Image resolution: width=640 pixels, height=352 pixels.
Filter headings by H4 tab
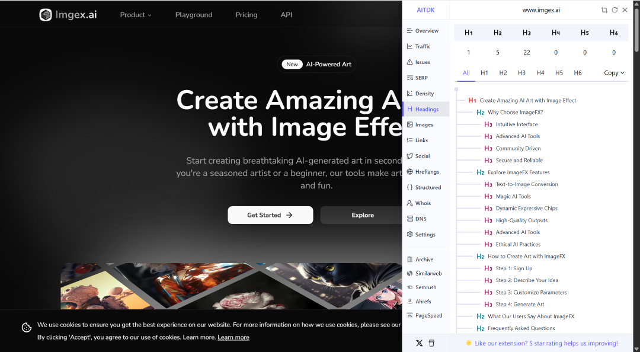coord(540,73)
